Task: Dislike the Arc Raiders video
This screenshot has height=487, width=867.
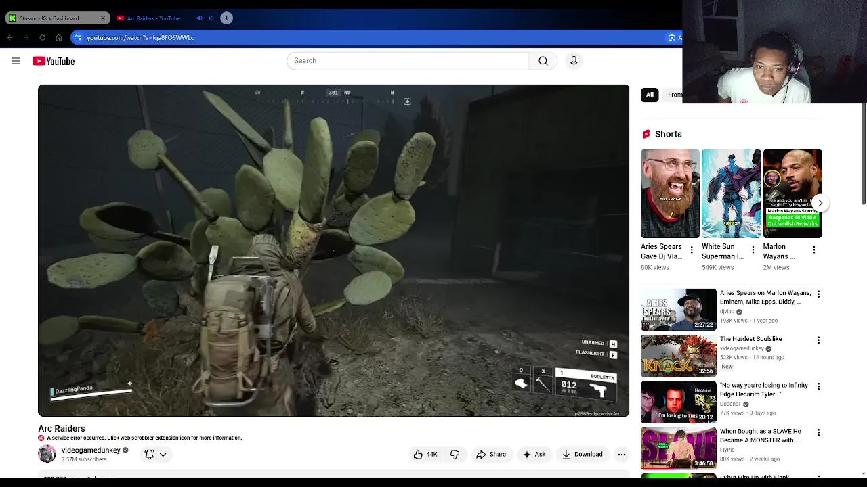Action: tap(455, 455)
